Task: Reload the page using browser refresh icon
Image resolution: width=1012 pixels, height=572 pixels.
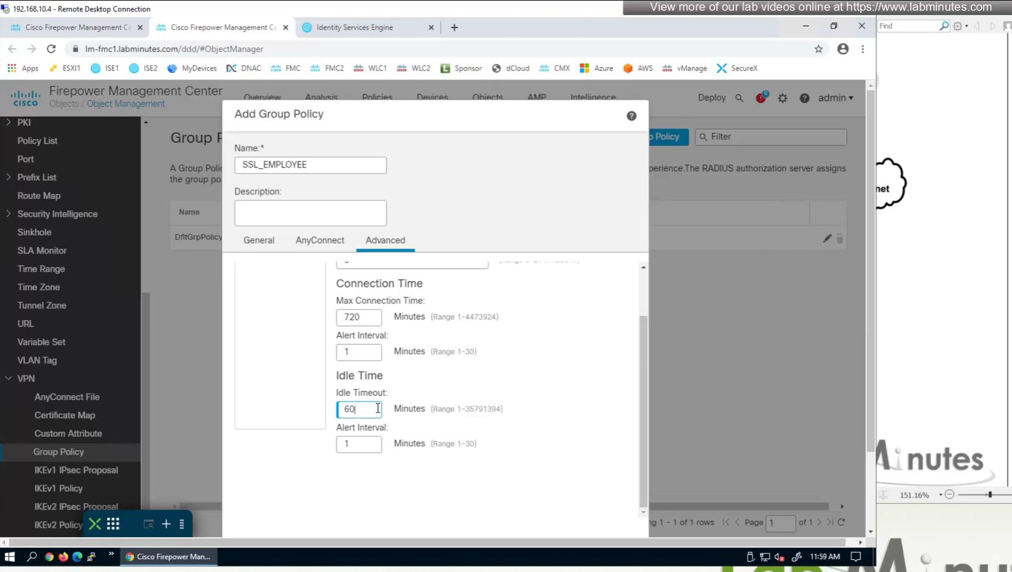Action: click(x=51, y=49)
